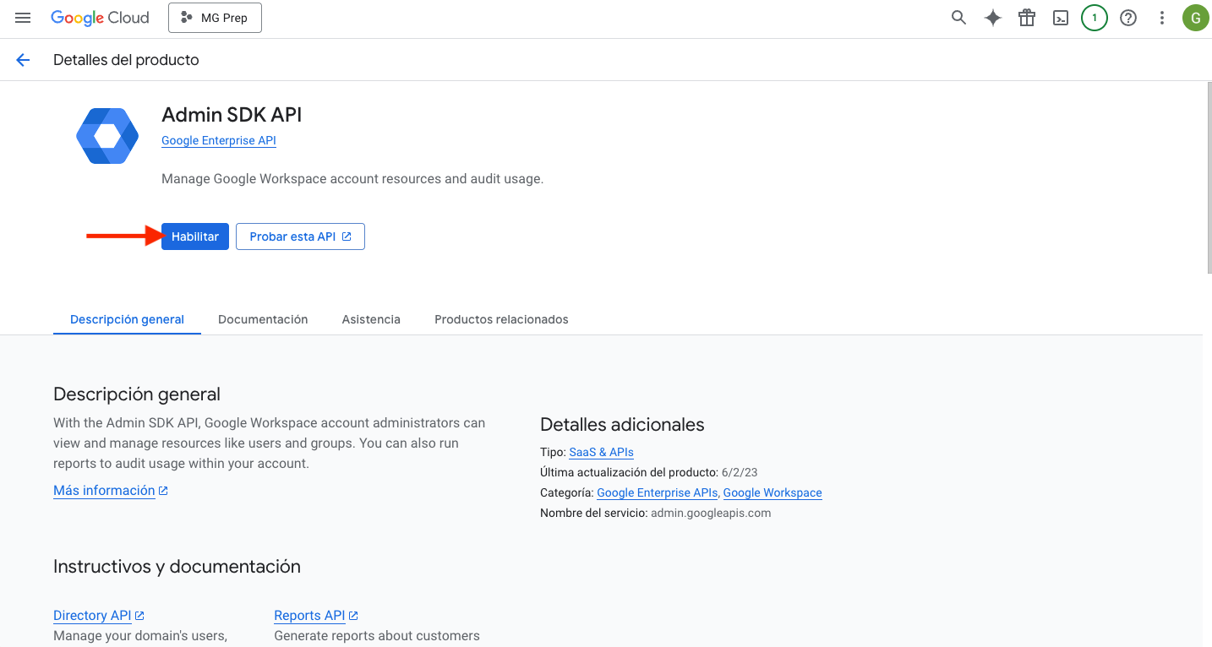Image resolution: width=1212 pixels, height=647 pixels.
Task: Open the help question mark icon
Action: [1128, 18]
